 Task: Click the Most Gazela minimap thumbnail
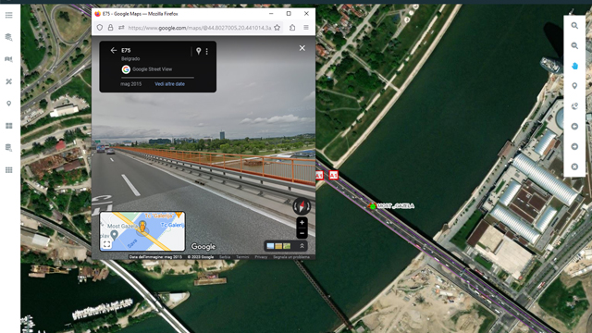tap(142, 231)
